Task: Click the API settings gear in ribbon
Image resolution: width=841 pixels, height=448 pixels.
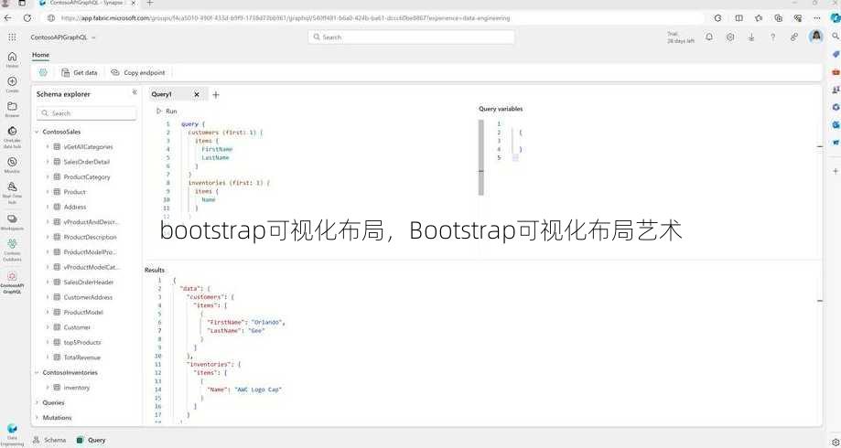Action: click(x=43, y=72)
